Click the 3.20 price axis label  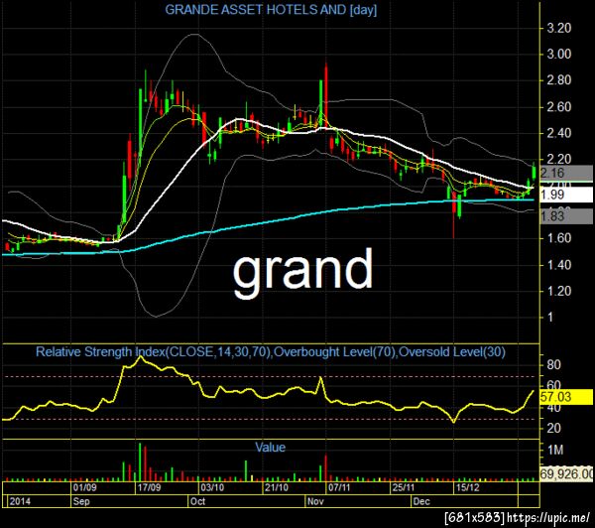click(558, 28)
